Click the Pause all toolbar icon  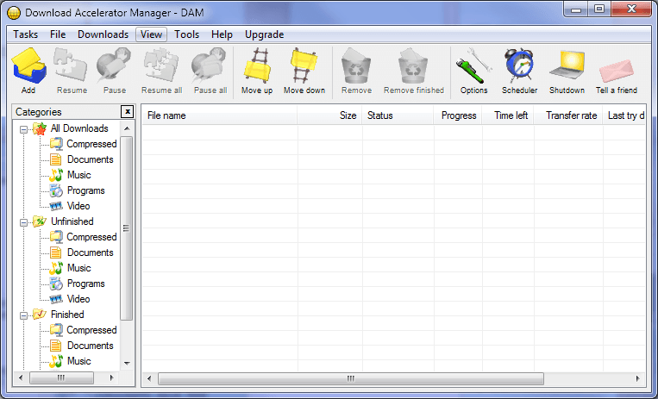point(210,65)
